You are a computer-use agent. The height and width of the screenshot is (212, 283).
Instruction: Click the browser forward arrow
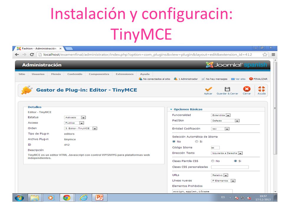coord(24,54)
